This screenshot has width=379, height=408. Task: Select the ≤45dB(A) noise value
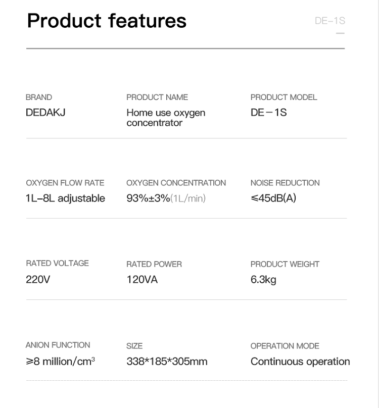click(x=273, y=198)
